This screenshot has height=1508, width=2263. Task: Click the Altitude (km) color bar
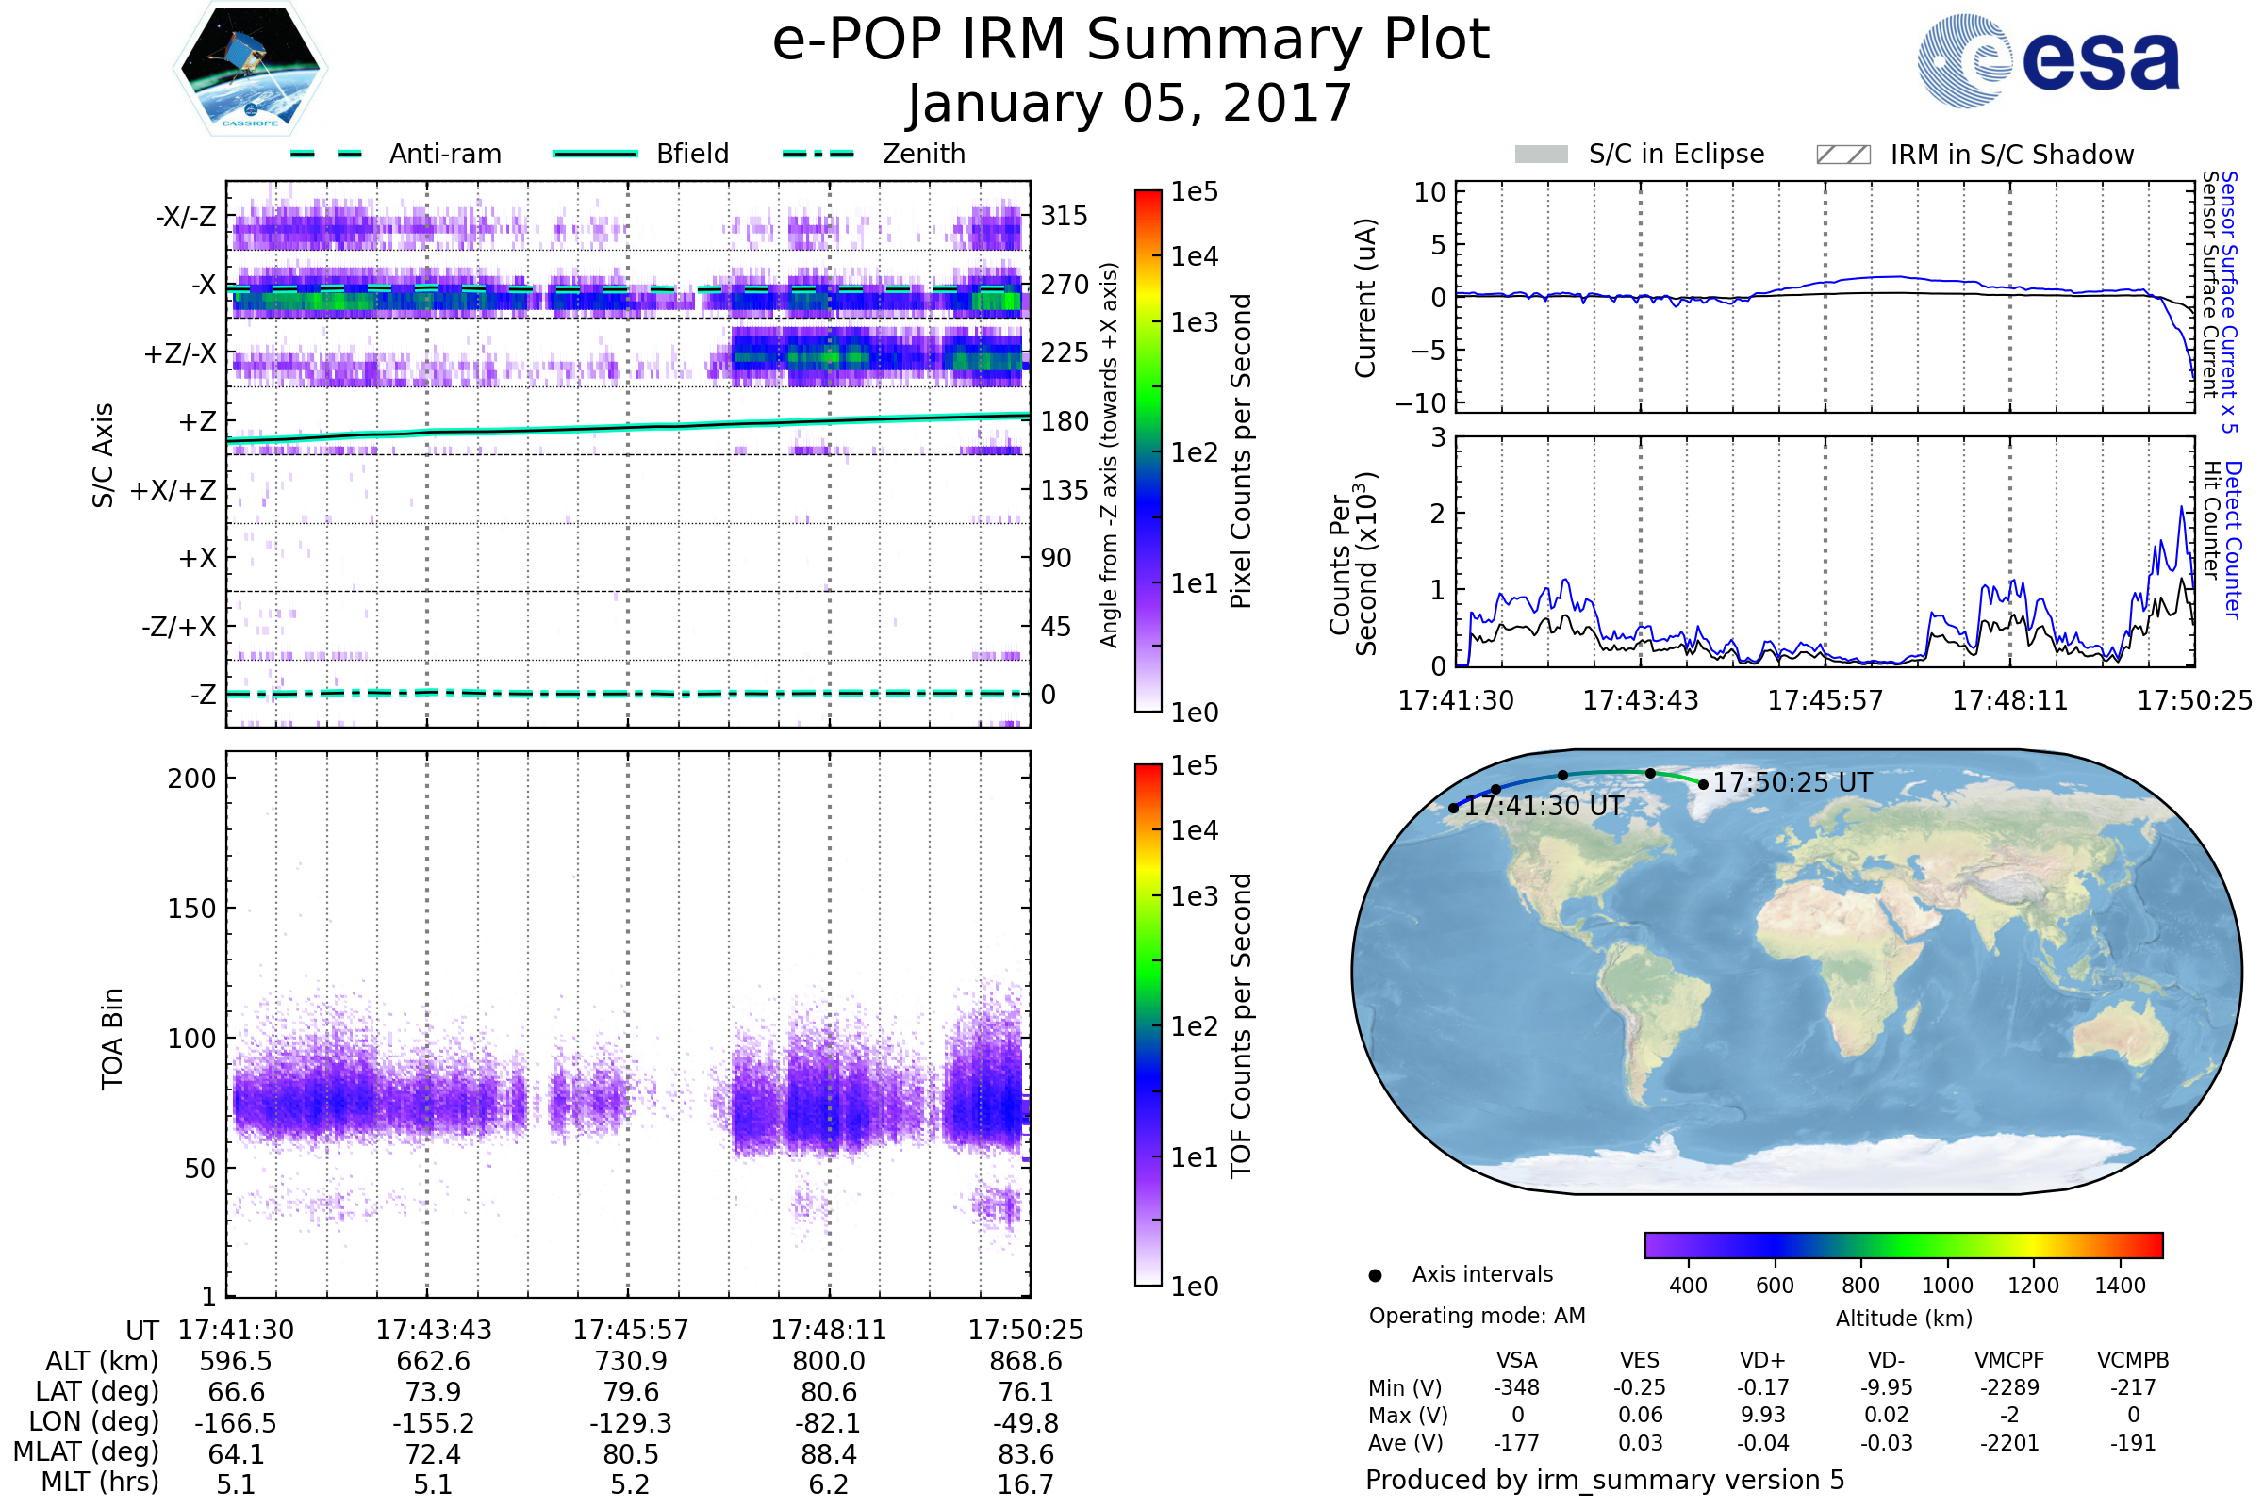point(1903,1244)
